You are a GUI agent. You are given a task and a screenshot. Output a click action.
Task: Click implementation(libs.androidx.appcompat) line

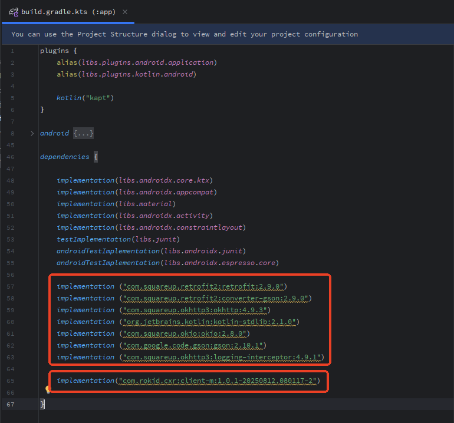137,192
